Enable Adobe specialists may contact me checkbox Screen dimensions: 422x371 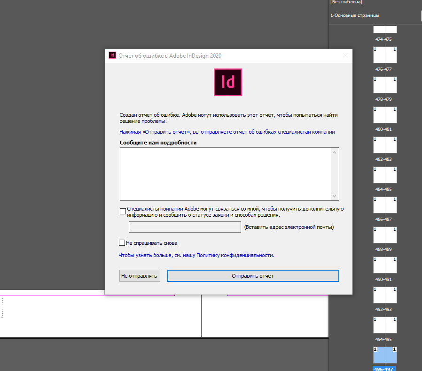[123, 211]
